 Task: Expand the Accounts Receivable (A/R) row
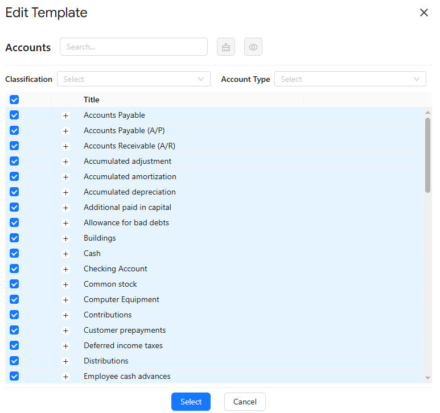[65, 146]
